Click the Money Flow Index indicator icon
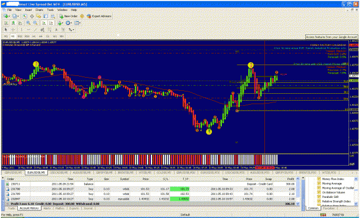 click(x=319, y=179)
